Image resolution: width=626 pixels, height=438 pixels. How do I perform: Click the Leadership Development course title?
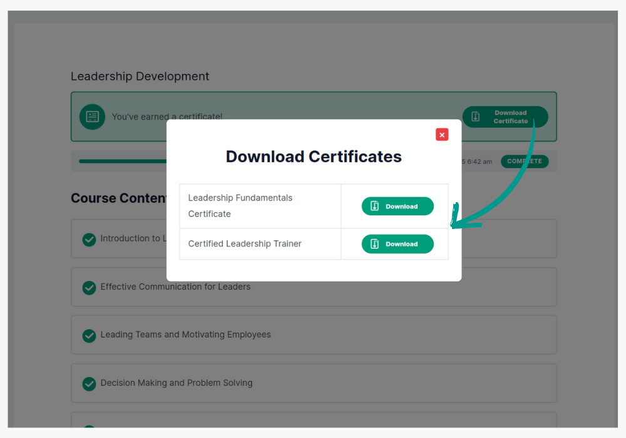click(140, 76)
